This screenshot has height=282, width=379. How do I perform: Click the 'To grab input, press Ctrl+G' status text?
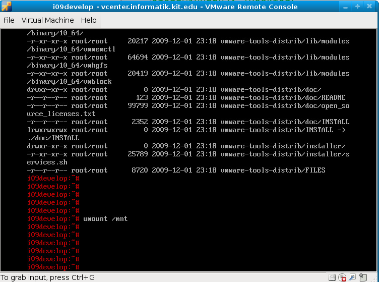click(48, 277)
